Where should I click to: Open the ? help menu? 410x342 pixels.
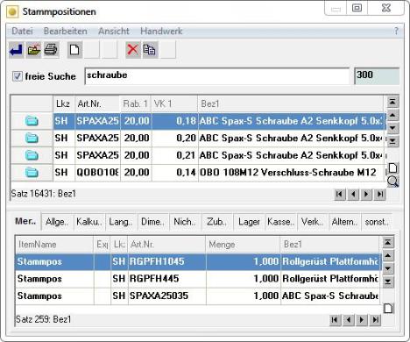[x=396, y=31]
